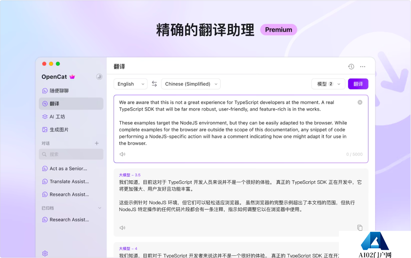The image size is (411, 258).
Task: Click the OpenCat premium crown icon
Action: tap(72, 77)
